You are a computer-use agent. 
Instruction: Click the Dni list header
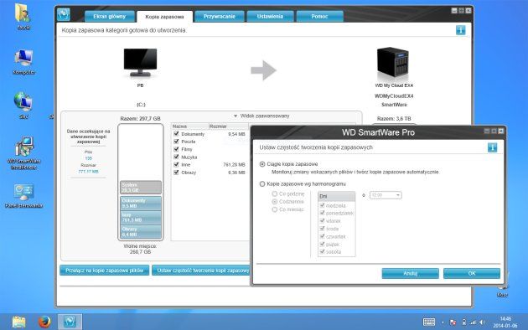[336, 196]
